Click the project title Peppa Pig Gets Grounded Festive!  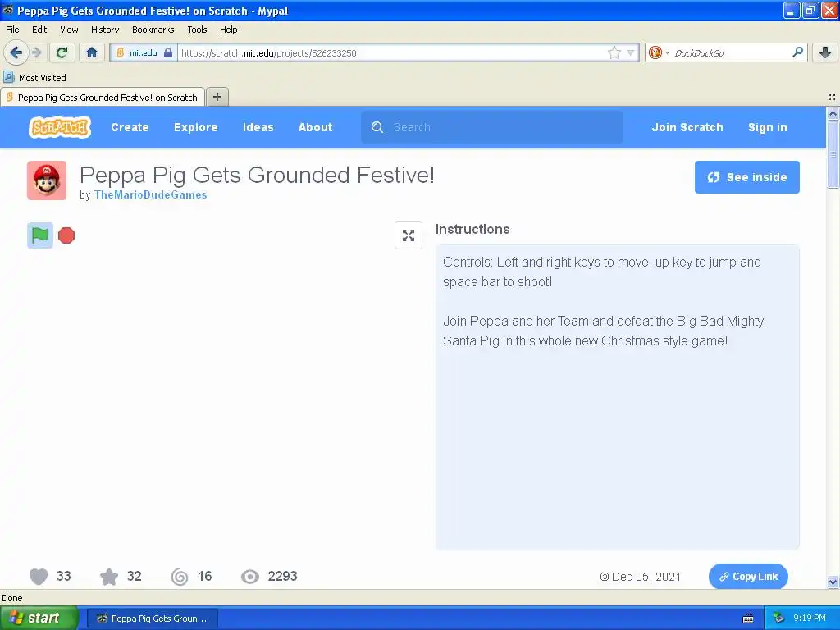(257, 176)
